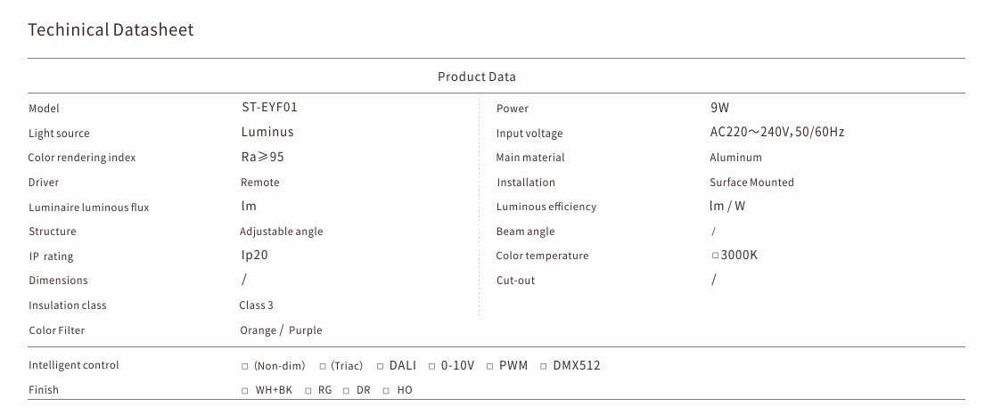Check the HO finish checkbox
This screenshot has width=993, height=415.
tap(386, 390)
